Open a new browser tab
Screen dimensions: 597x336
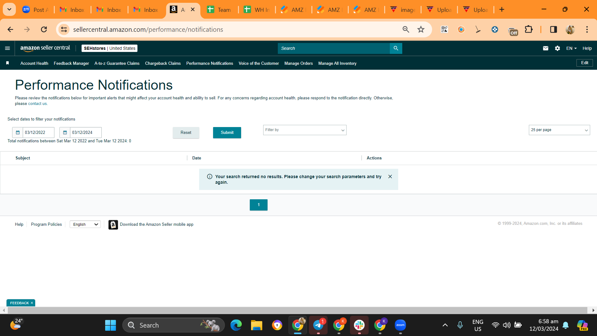pos(502,10)
